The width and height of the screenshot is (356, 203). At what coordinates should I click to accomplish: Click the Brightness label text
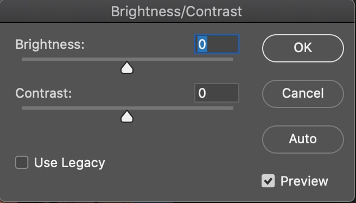coord(50,45)
